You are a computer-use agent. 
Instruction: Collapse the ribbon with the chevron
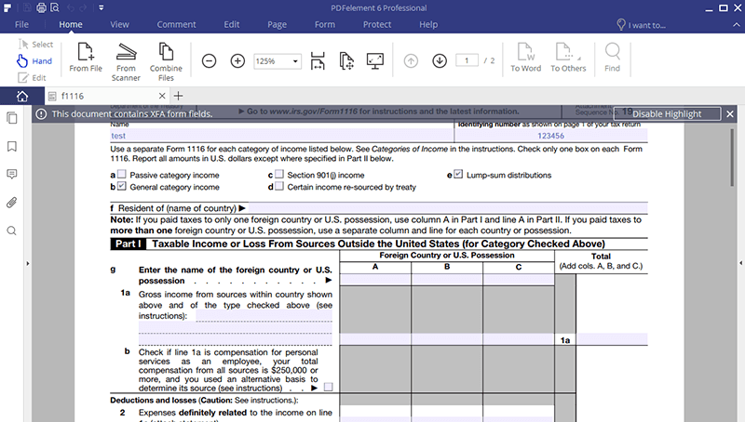[x=736, y=24]
